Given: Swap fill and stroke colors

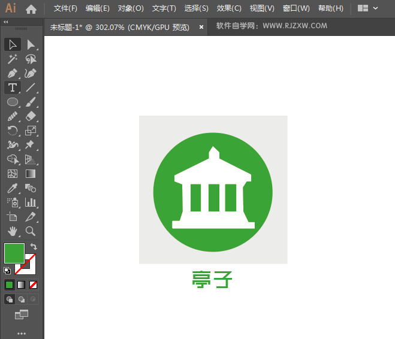Looking at the screenshot, I should click(34, 247).
